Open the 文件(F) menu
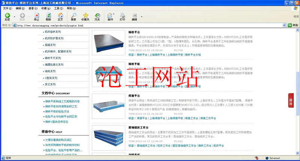The width and height of the screenshot is (300, 161). coord(7,8)
